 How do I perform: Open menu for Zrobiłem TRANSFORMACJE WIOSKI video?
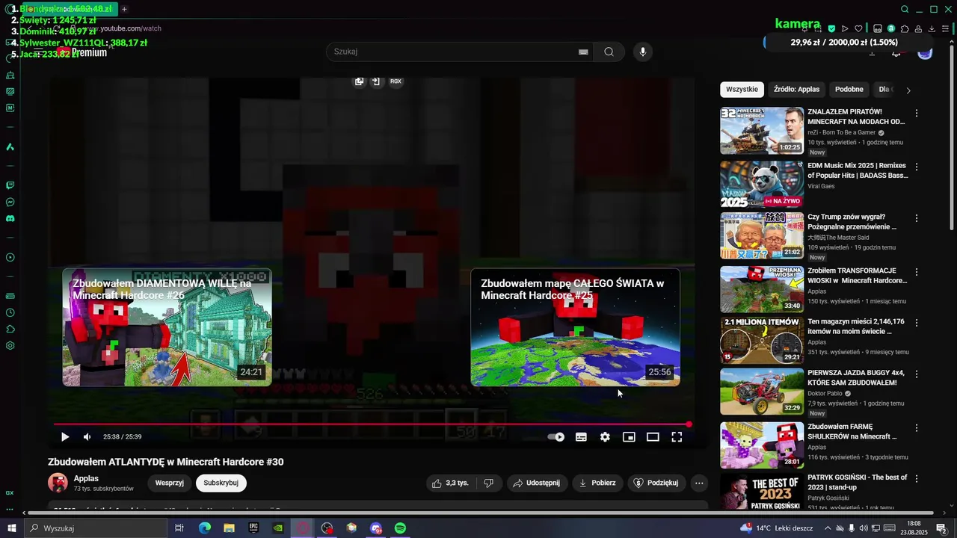coord(917,272)
